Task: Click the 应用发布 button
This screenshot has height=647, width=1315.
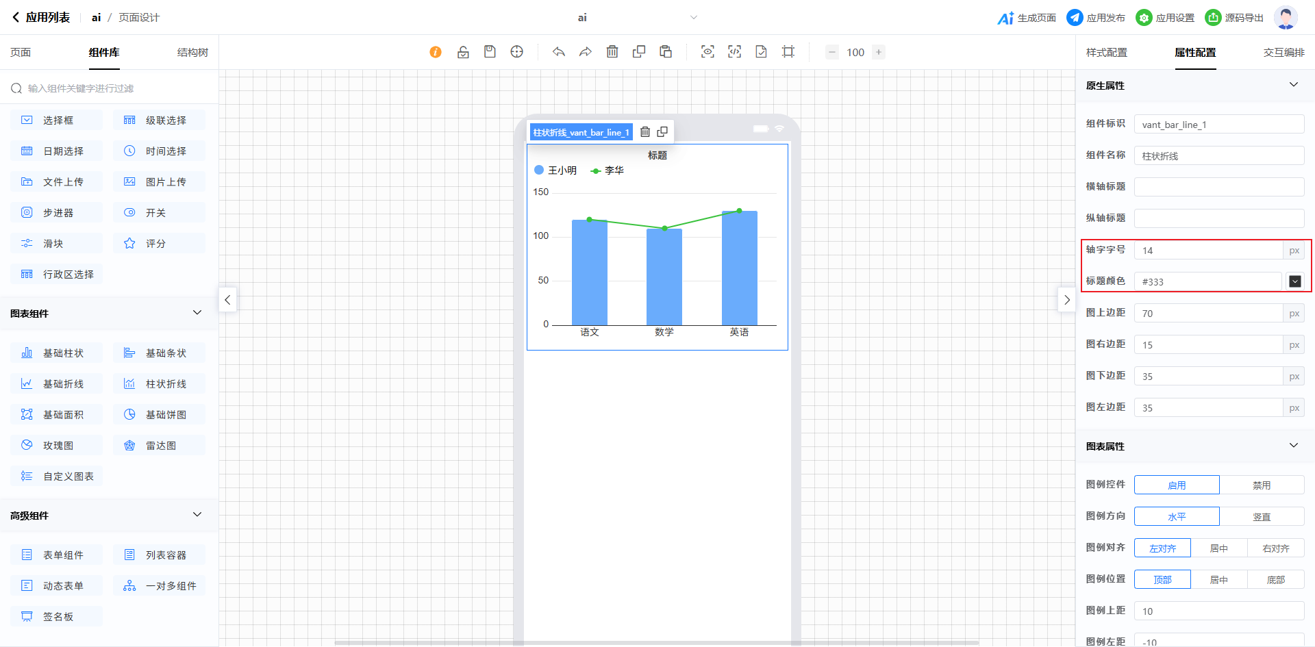Action: click(1096, 18)
